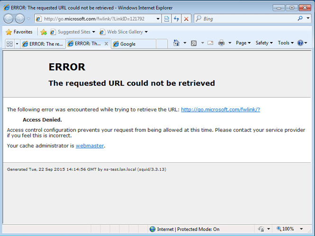
Task: Open the Suggested Sites dropdown
Action: [x=72, y=32]
